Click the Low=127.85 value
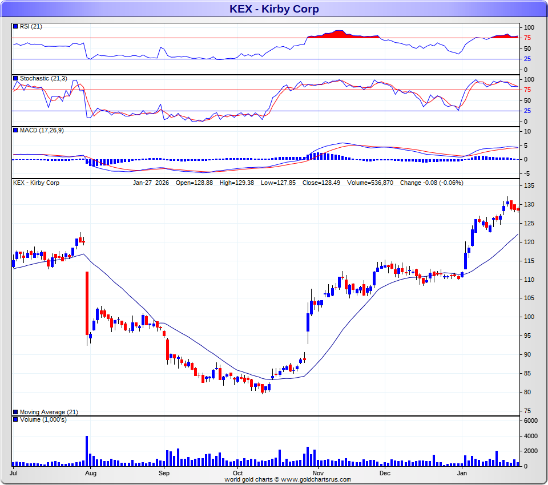The width and height of the screenshot is (548, 485). 278,183
